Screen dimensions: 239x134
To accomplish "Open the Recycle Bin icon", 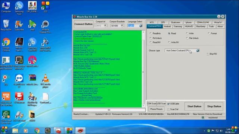I will click(x=6, y=25).
